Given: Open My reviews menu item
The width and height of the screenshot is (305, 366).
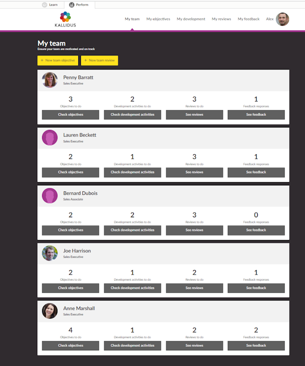Looking at the screenshot, I should (221, 19).
